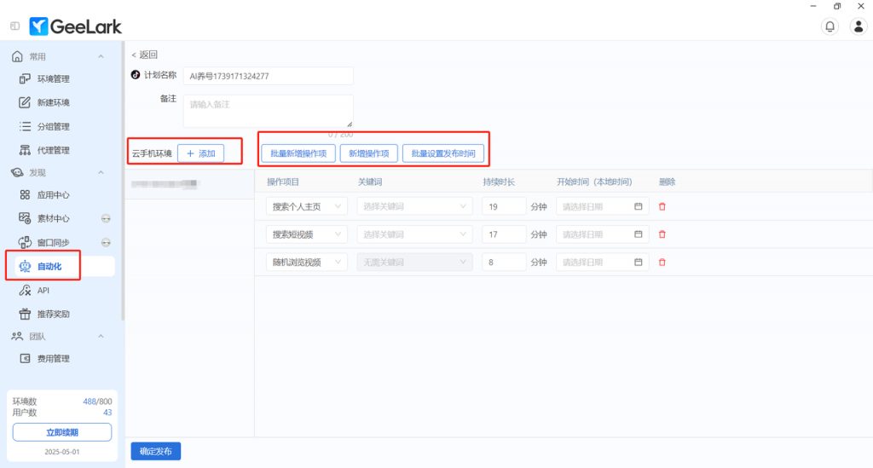The image size is (873, 468).
Task: Click the 素材中心 status badge icon
Action: coord(106,218)
